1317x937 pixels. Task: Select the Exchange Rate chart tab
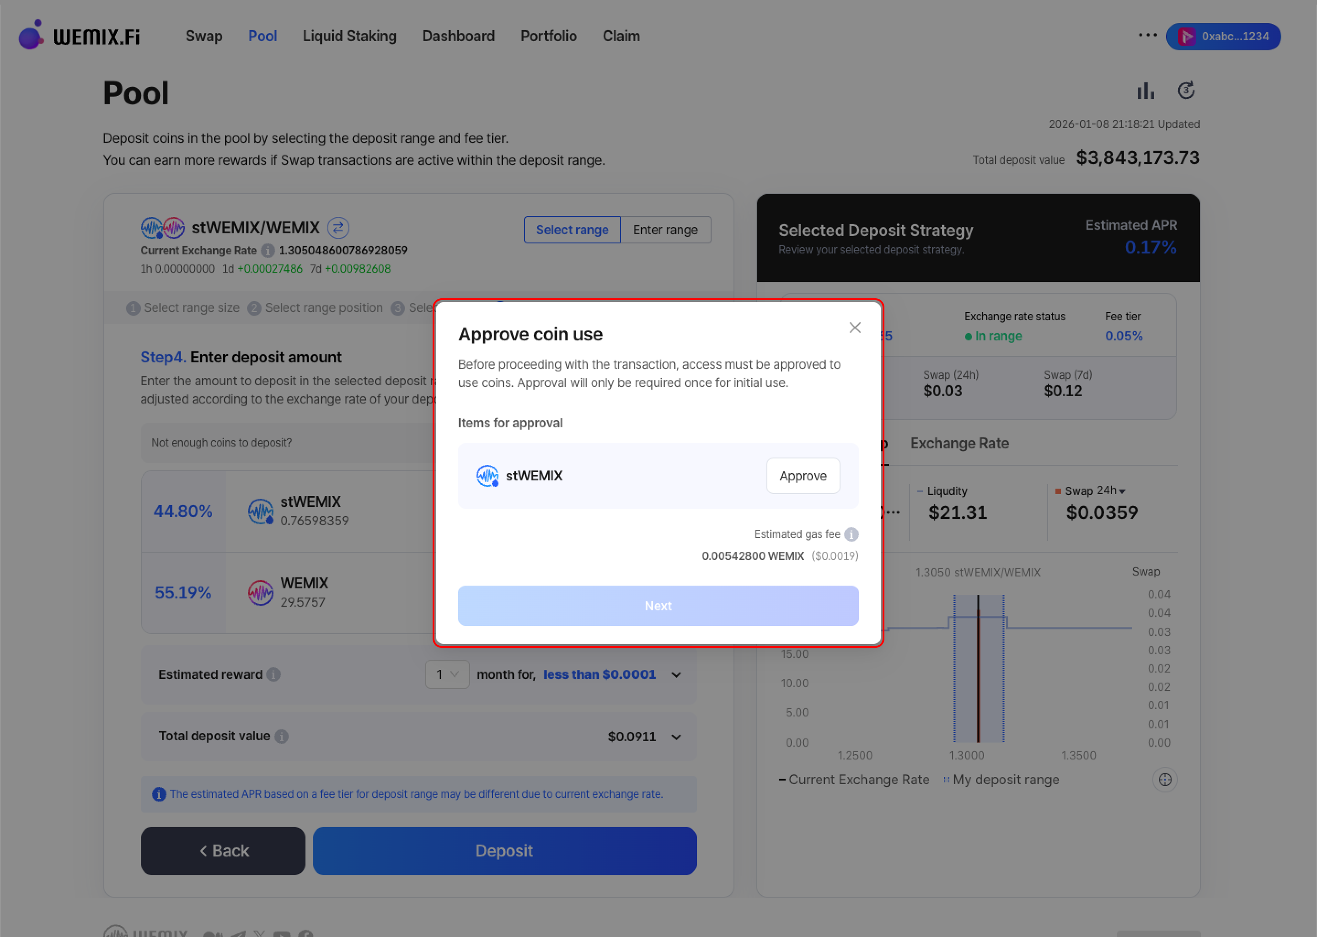(959, 443)
